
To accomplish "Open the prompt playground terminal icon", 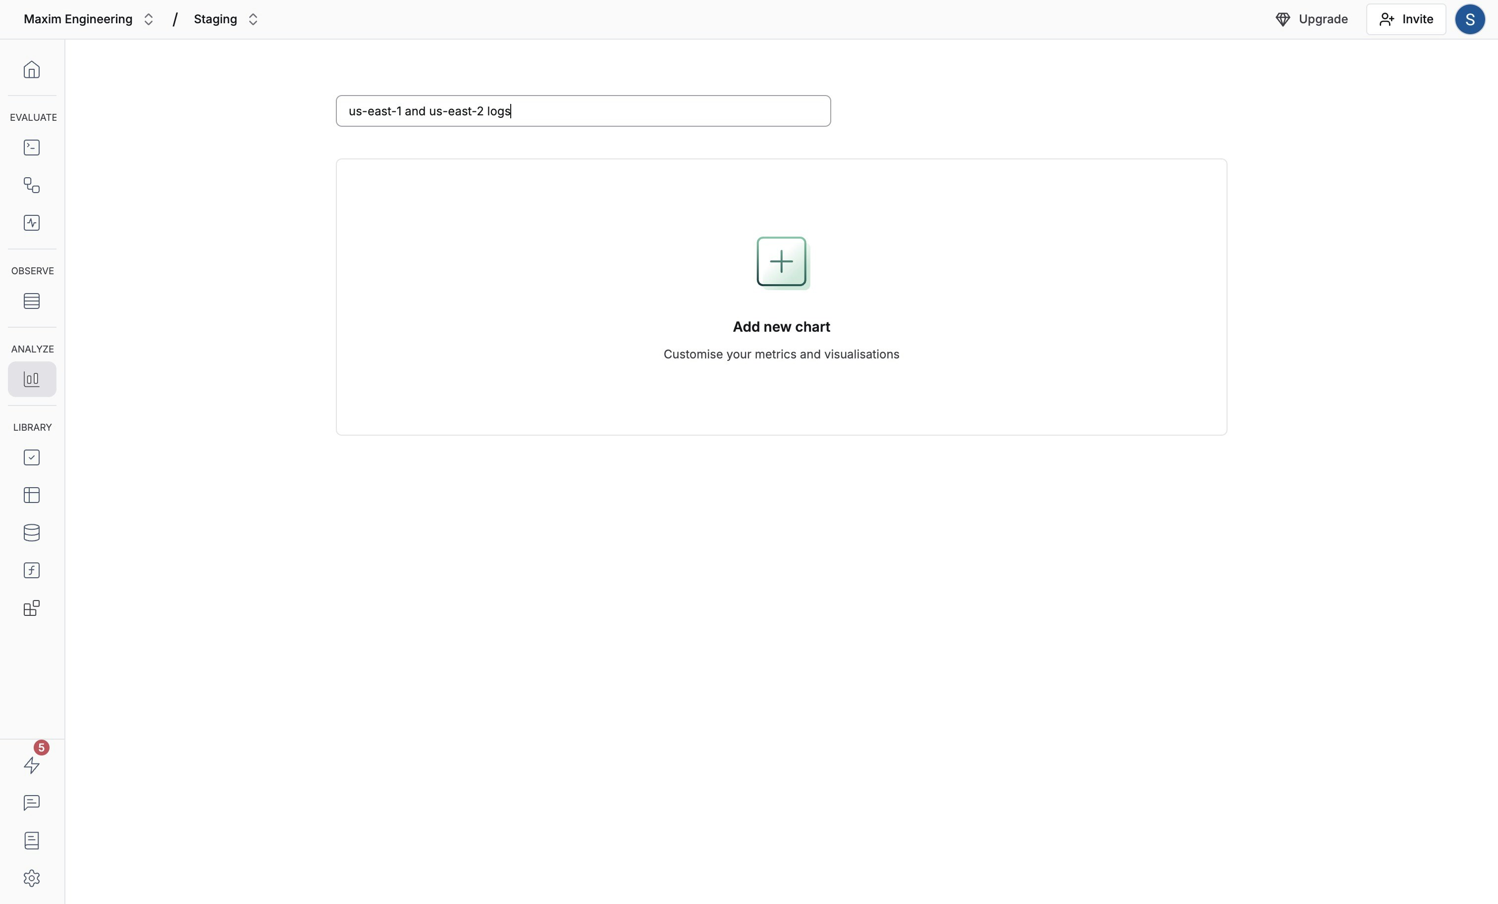I will [x=32, y=148].
